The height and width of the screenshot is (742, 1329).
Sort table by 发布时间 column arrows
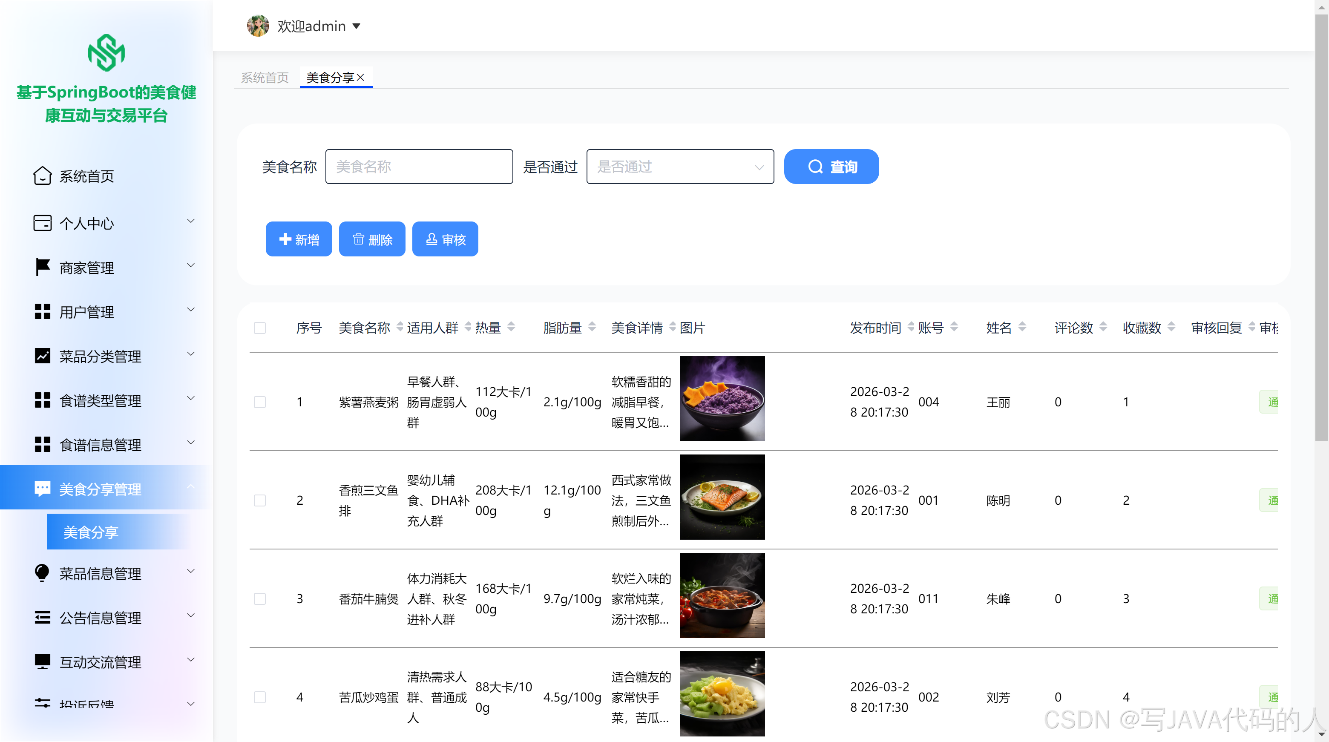click(911, 327)
